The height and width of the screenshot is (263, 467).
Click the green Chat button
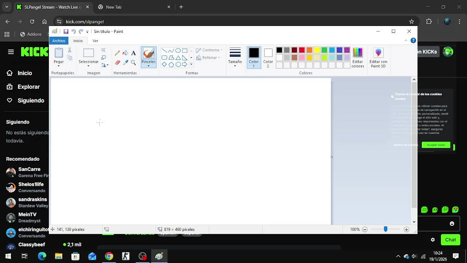click(x=451, y=240)
